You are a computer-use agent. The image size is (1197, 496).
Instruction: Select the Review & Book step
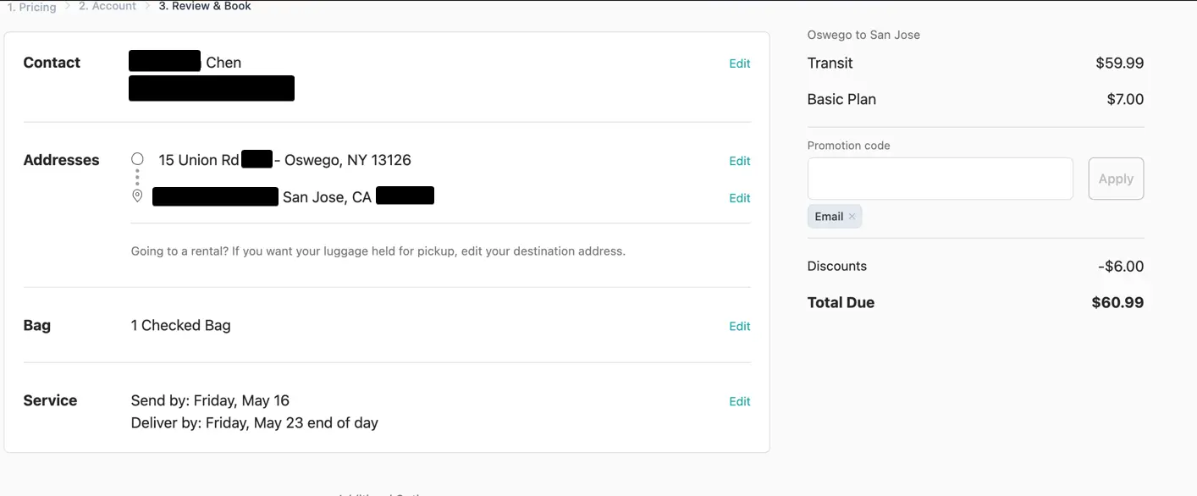tap(205, 7)
